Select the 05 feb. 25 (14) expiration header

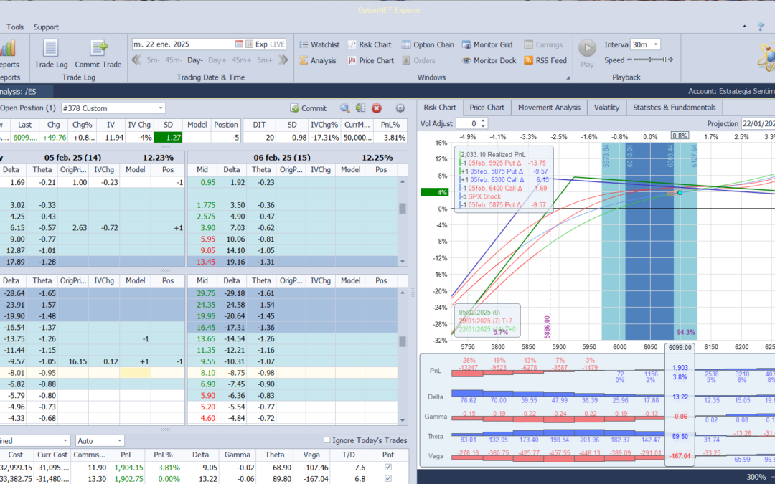(72, 158)
